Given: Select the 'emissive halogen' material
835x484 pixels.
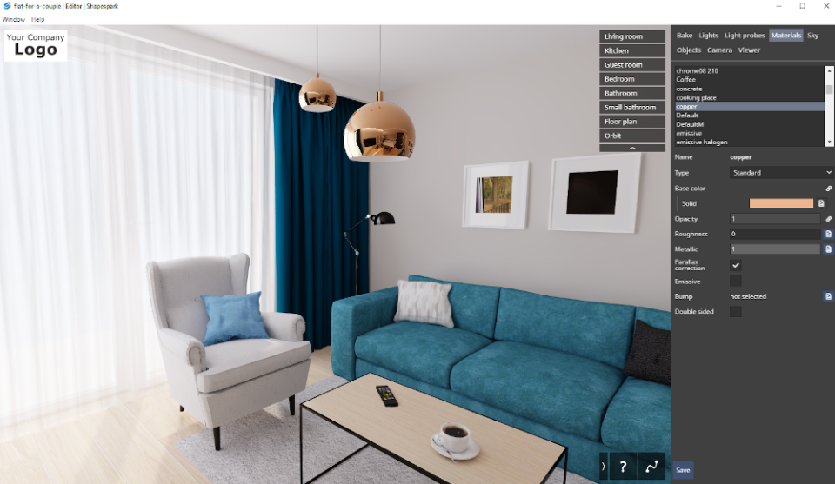Looking at the screenshot, I should click(749, 142).
